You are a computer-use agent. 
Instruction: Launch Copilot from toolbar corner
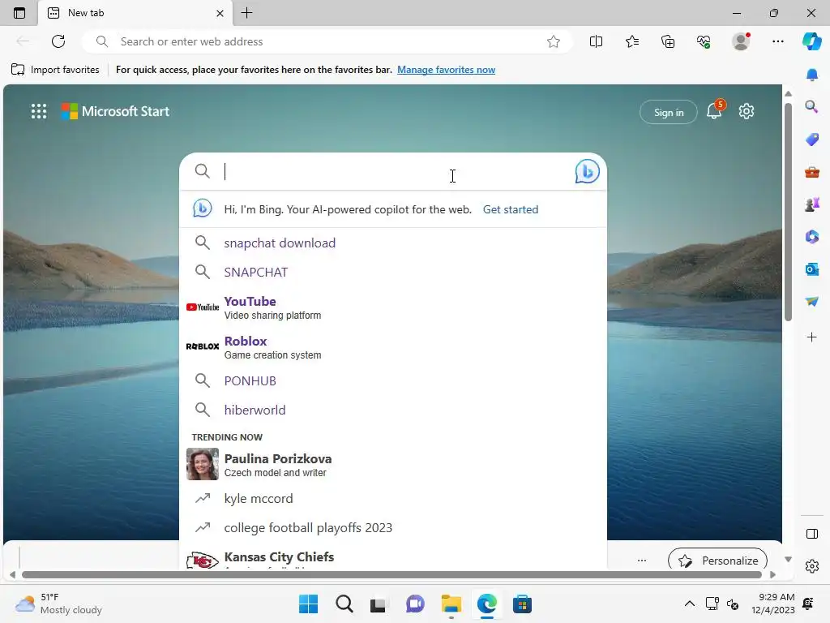[811, 41]
